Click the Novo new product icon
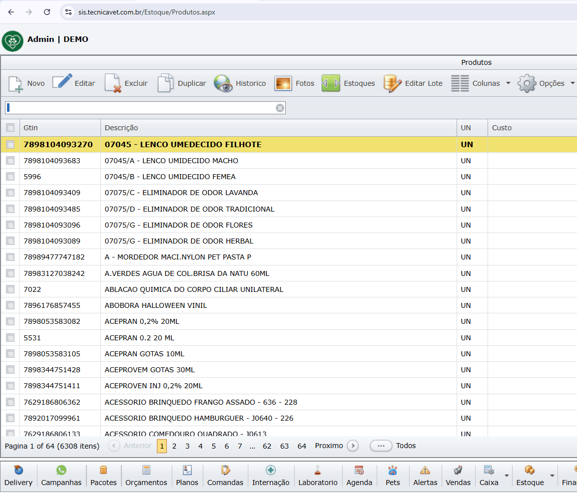 tap(16, 84)
